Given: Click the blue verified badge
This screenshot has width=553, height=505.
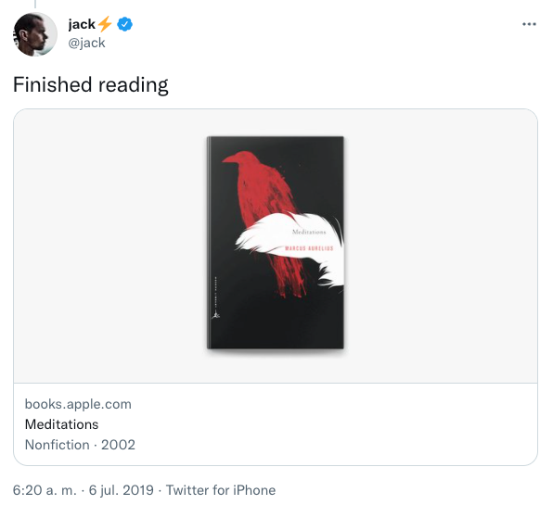Looking at the screenshot, I should point(124,24).
